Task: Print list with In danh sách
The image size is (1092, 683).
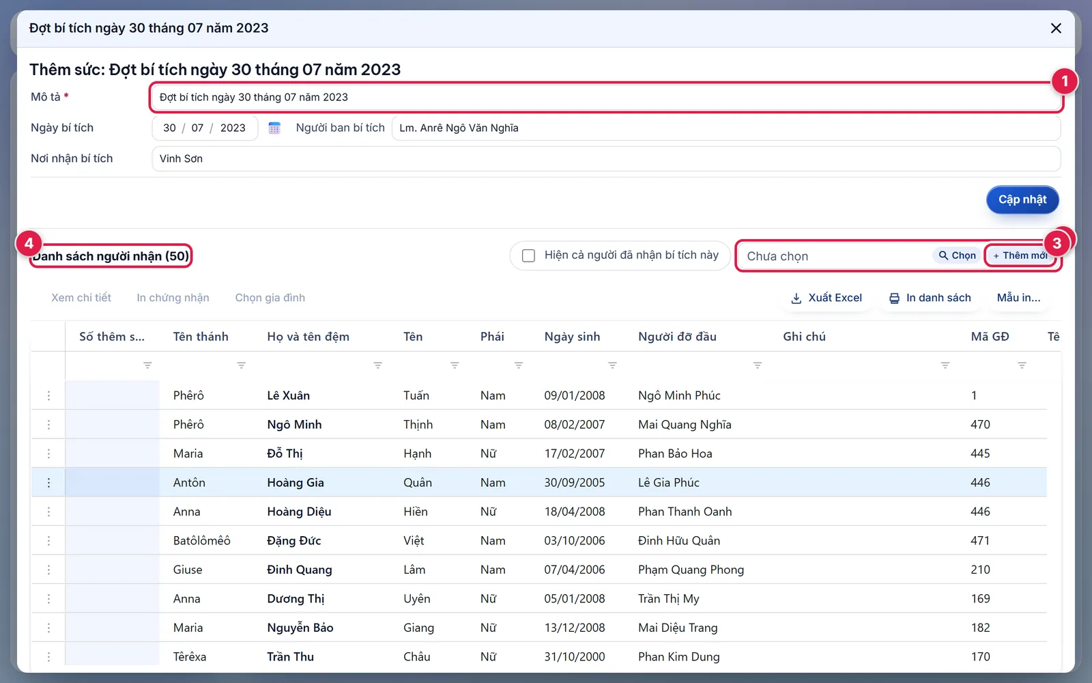Action: pos(930,298)
